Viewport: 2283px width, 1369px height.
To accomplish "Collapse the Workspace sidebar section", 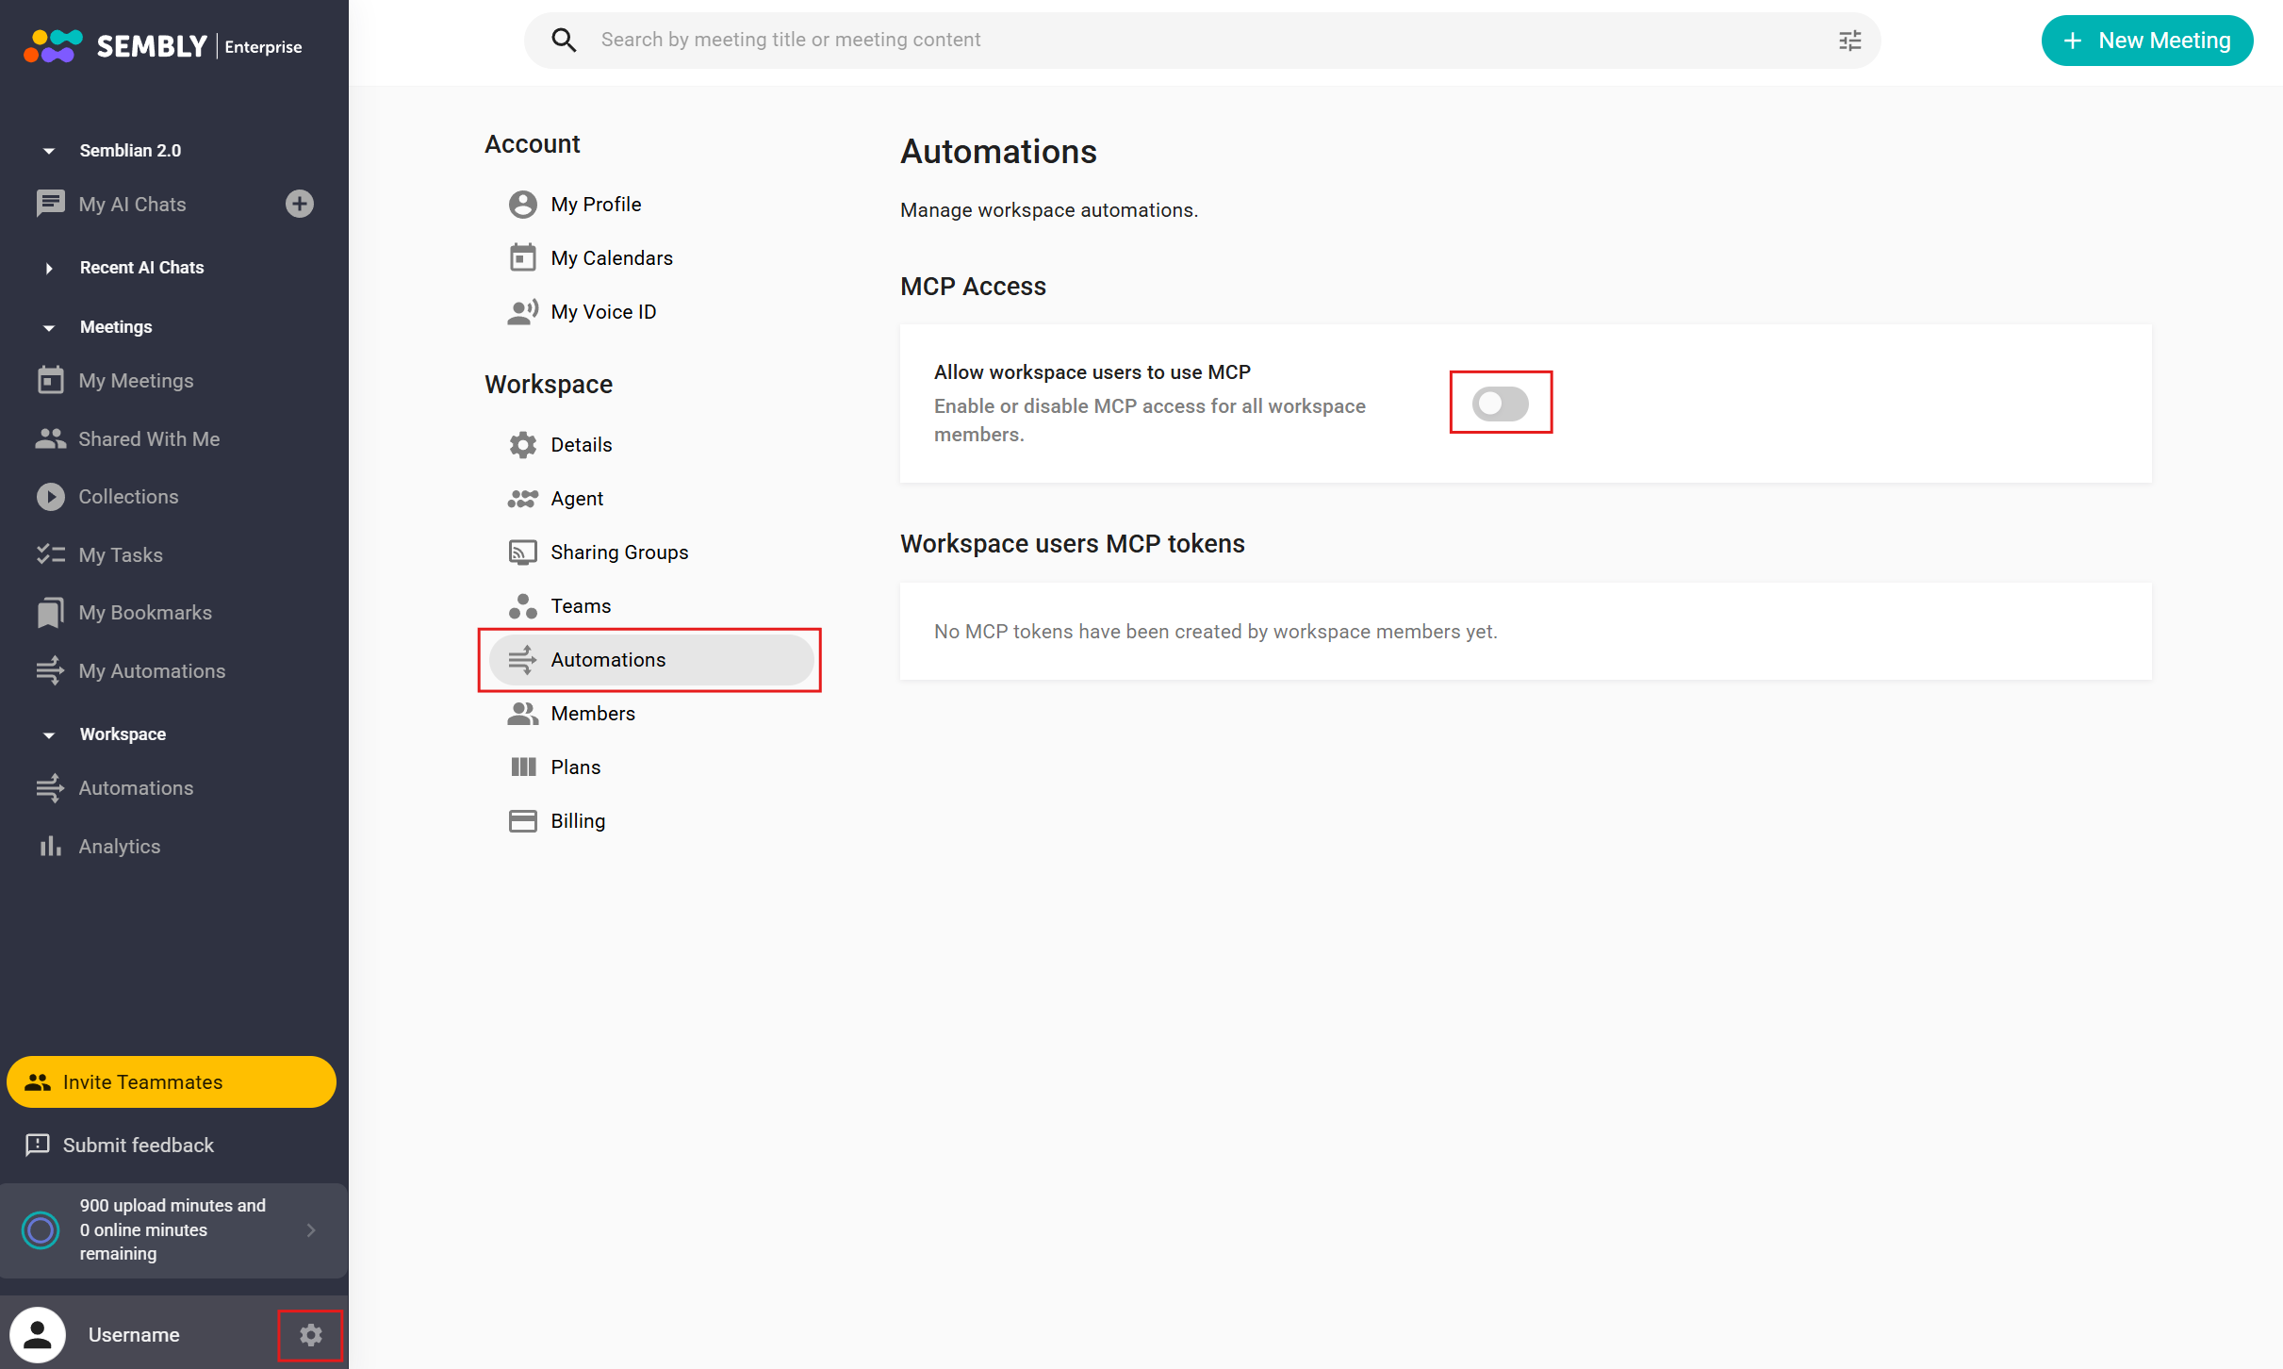I will tap(49, 734).
